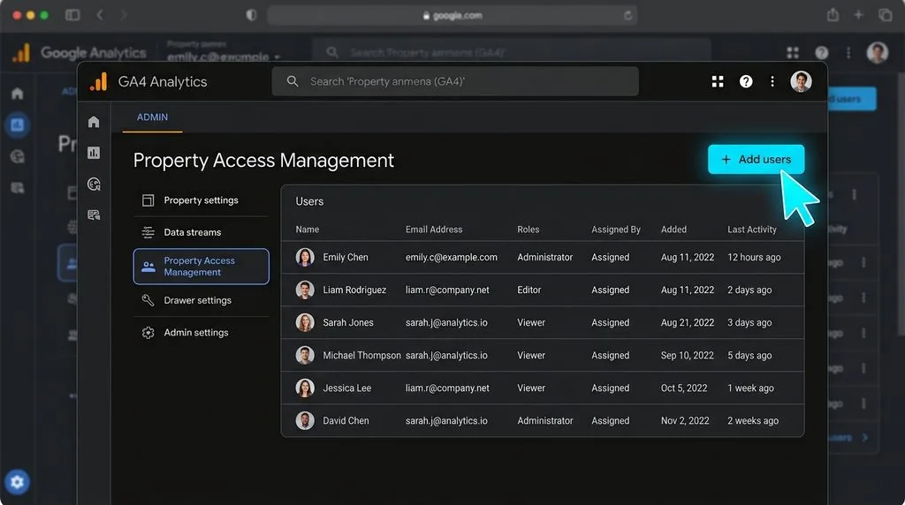
Task: Select the David Chen name cell
Action: (x=346, y=421)
